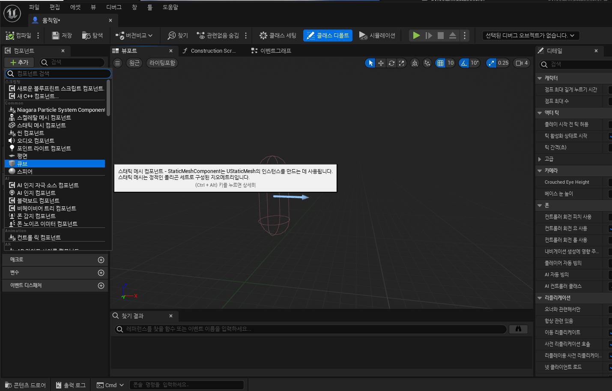Choose the scale tool

point(401,63)
